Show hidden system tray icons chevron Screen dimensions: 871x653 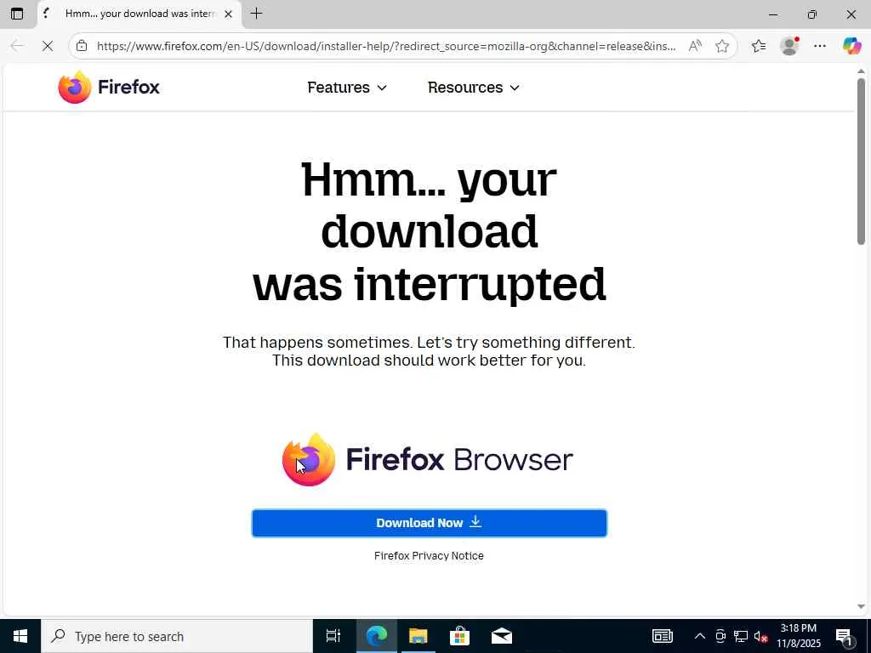[700, 636]
